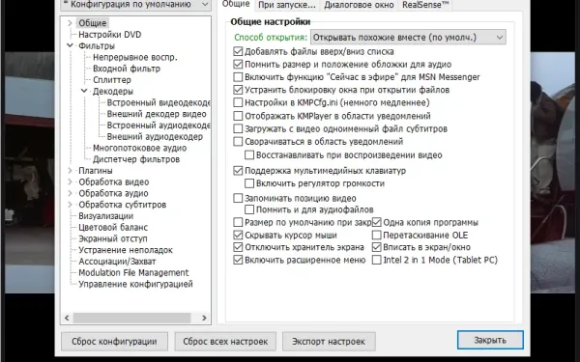Open the RealSense tab
This screenshot has height=362, width=580.
425,5
